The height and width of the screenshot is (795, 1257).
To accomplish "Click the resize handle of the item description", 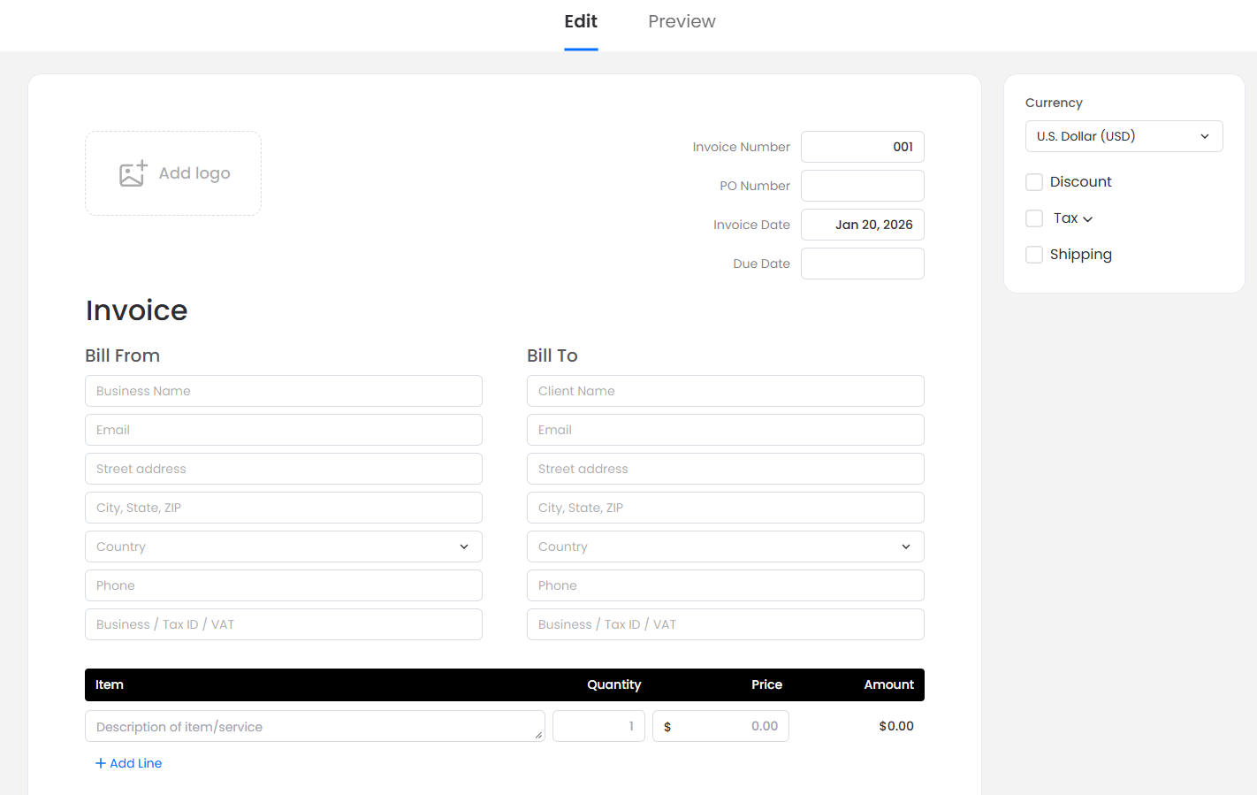I will 538,735.
